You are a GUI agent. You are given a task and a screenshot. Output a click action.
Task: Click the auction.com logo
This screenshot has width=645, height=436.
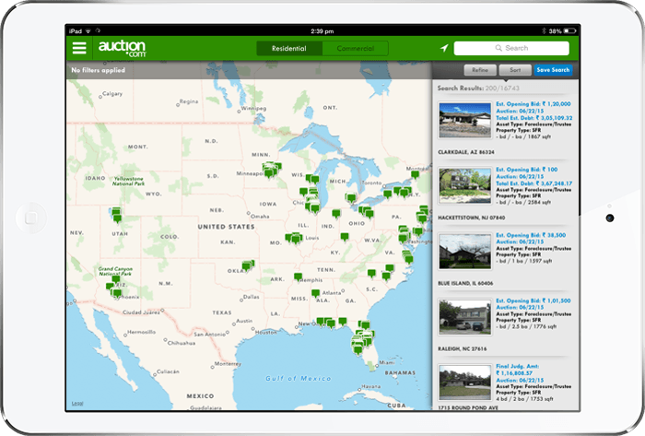(x=122, y=48)
